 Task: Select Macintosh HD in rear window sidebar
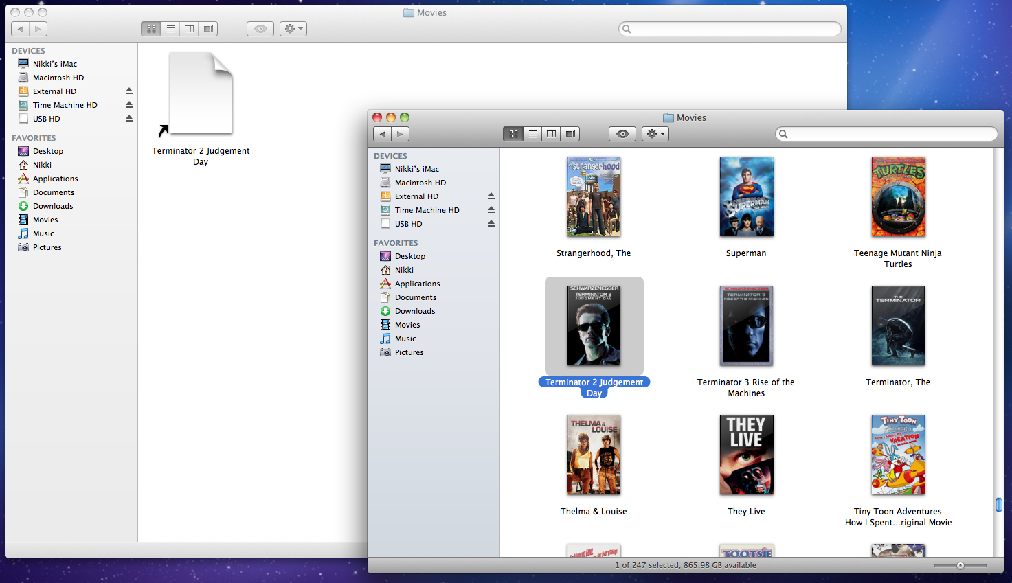tap(58, 78)
